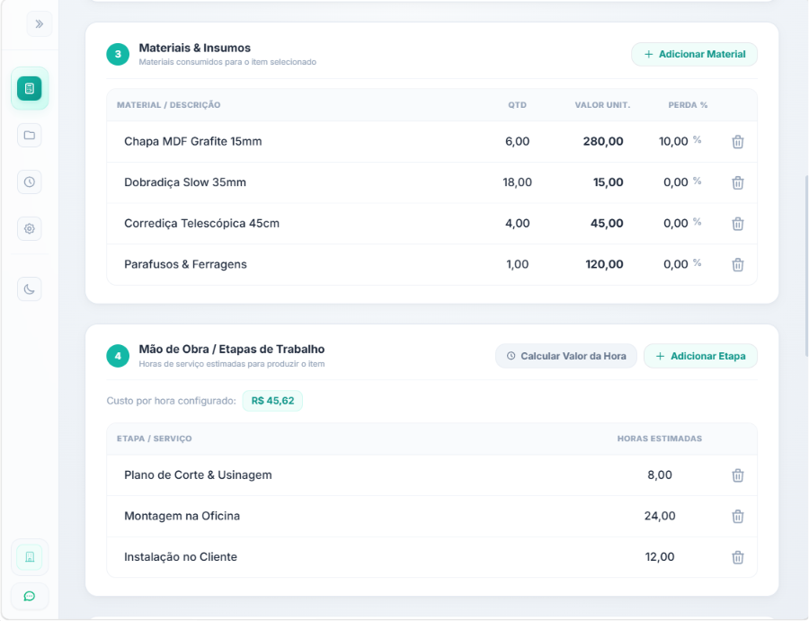Image resolution: width=809 pixels, height=621 pixels.
Task: Click the Adicionar Etapa button
Action: click(x=700, y=356)
